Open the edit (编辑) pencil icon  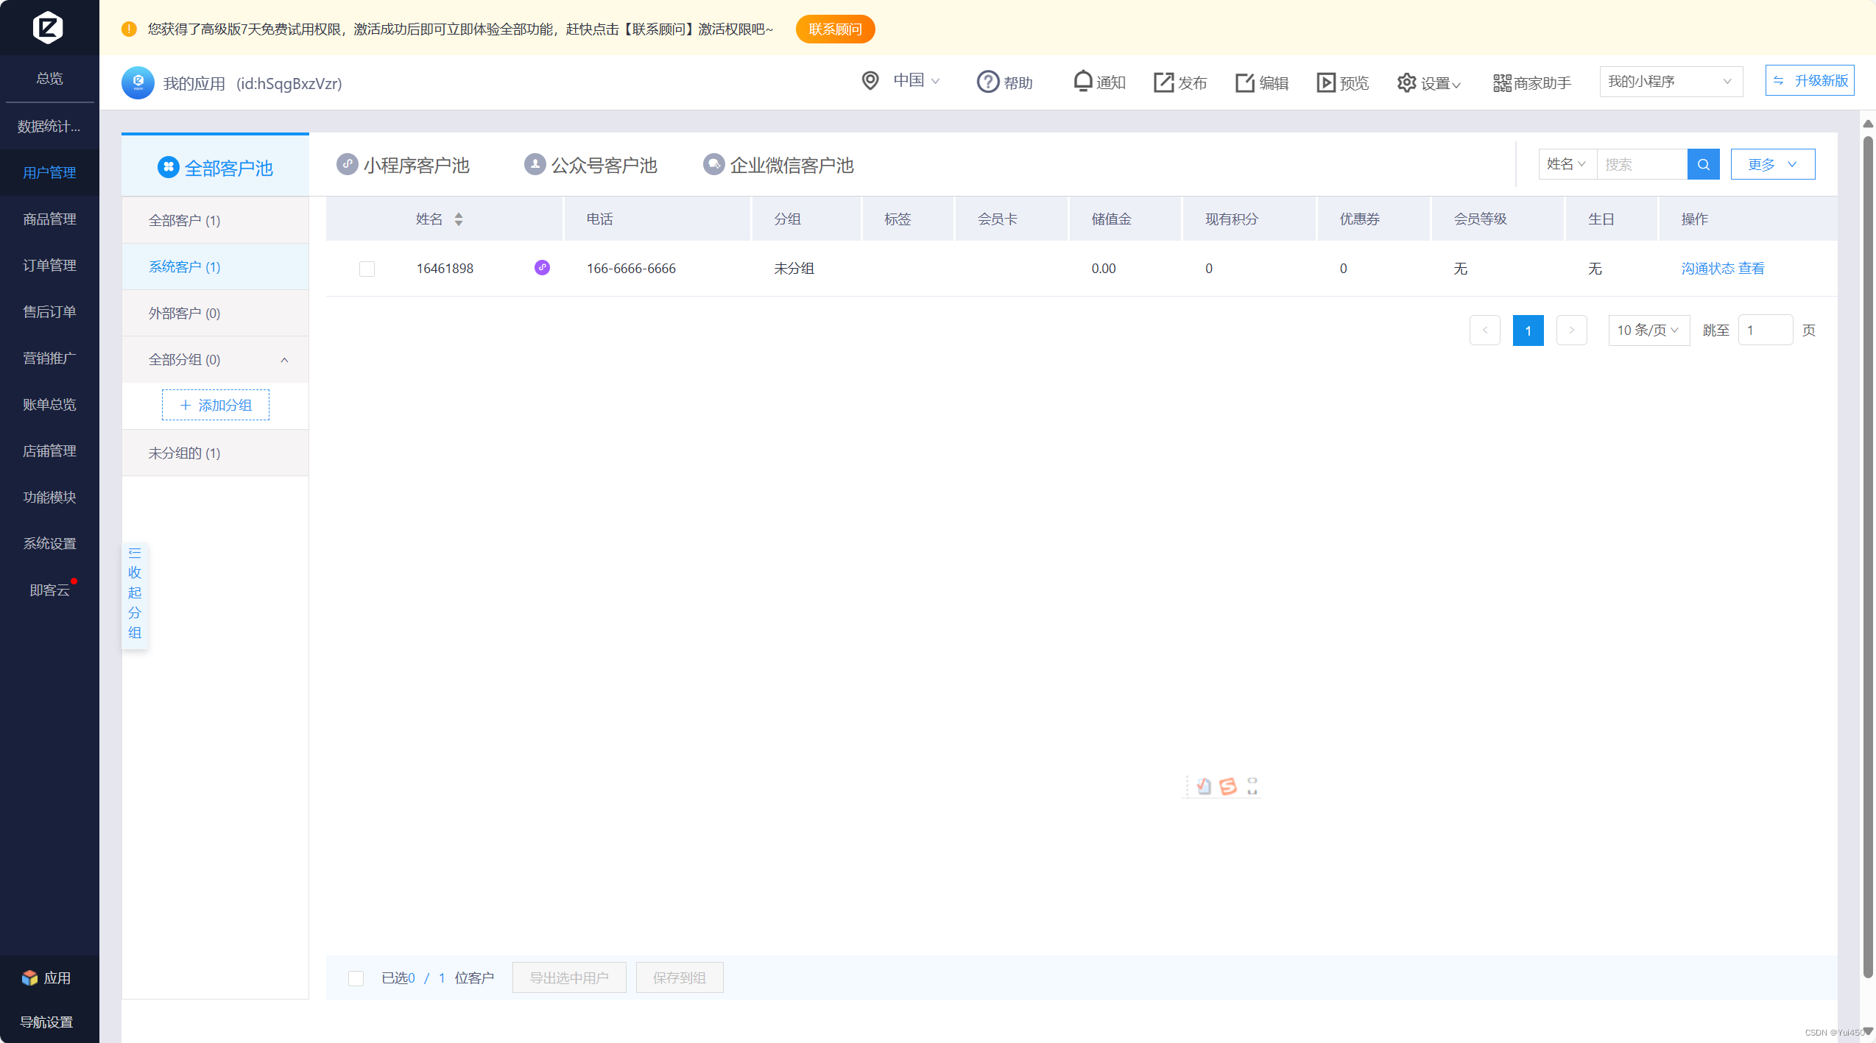click(1244, 82)
